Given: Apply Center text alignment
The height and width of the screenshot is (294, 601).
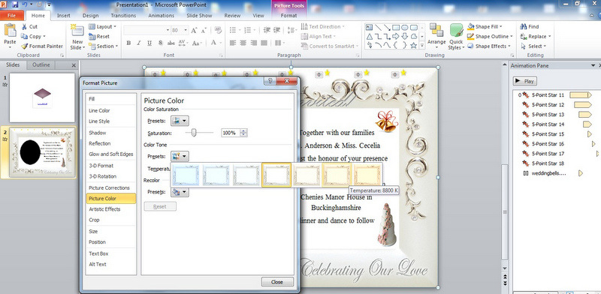Looking at the screenshot, I should [x=243, y=43].
